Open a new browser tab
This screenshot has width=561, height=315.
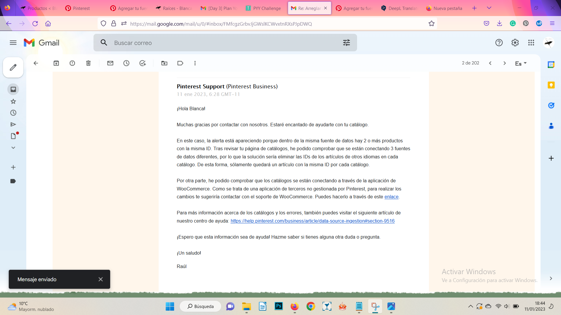pos(474,8)
